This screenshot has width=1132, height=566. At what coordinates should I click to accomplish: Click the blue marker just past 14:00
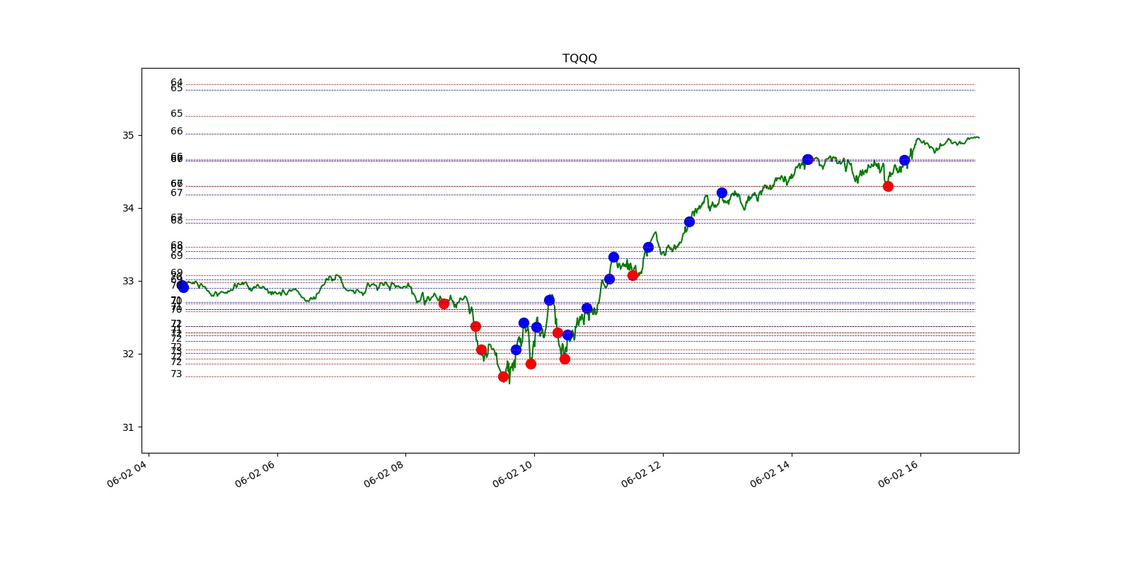coord(807,159)
